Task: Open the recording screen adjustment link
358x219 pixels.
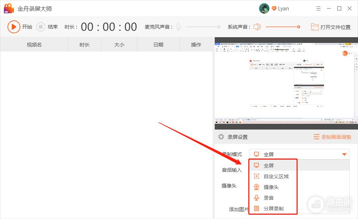Action: coord(332,137)
